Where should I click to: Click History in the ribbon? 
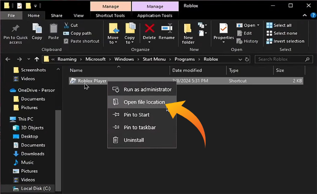coord(247,41)
